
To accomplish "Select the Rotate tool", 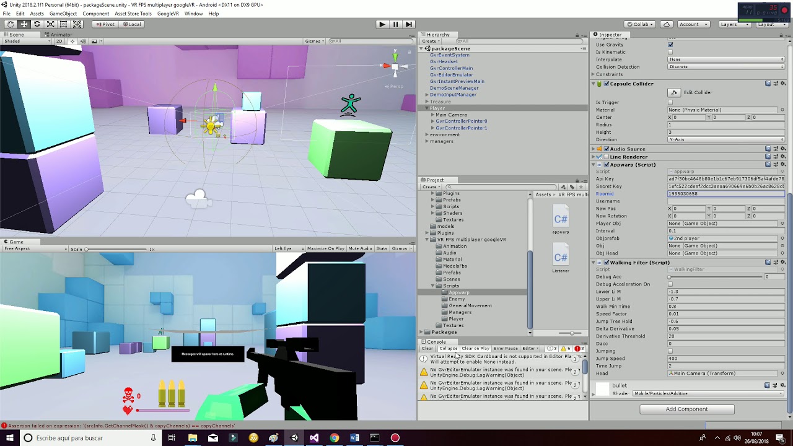I will click(x=37, y=24).
